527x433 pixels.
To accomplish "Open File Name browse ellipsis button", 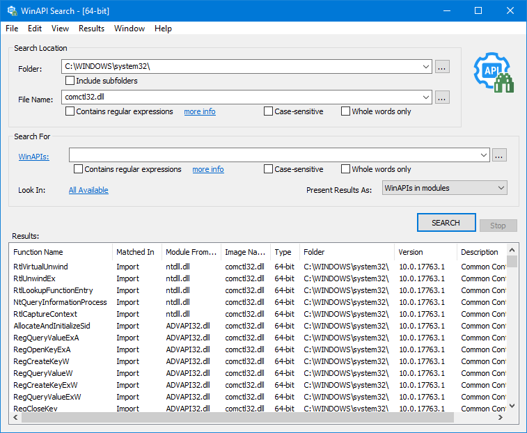I will 442,97.
